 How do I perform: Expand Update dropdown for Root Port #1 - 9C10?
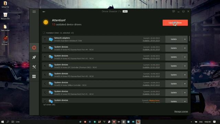coord(185,93)
